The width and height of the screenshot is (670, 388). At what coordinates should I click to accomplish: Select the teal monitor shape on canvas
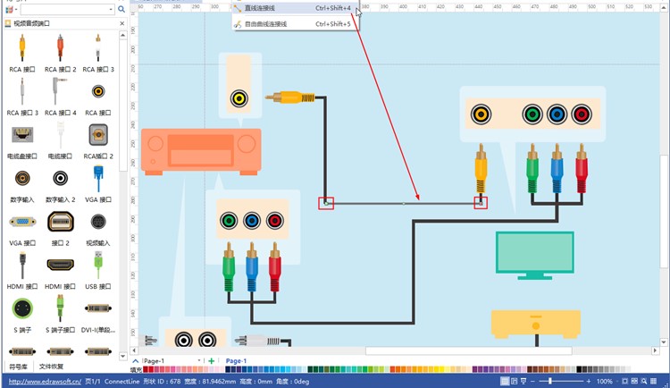(534, 256)
